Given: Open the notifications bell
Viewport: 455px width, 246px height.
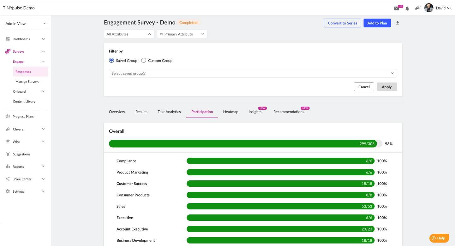Looking at the screenshot, I should click(x=407, y=9).
